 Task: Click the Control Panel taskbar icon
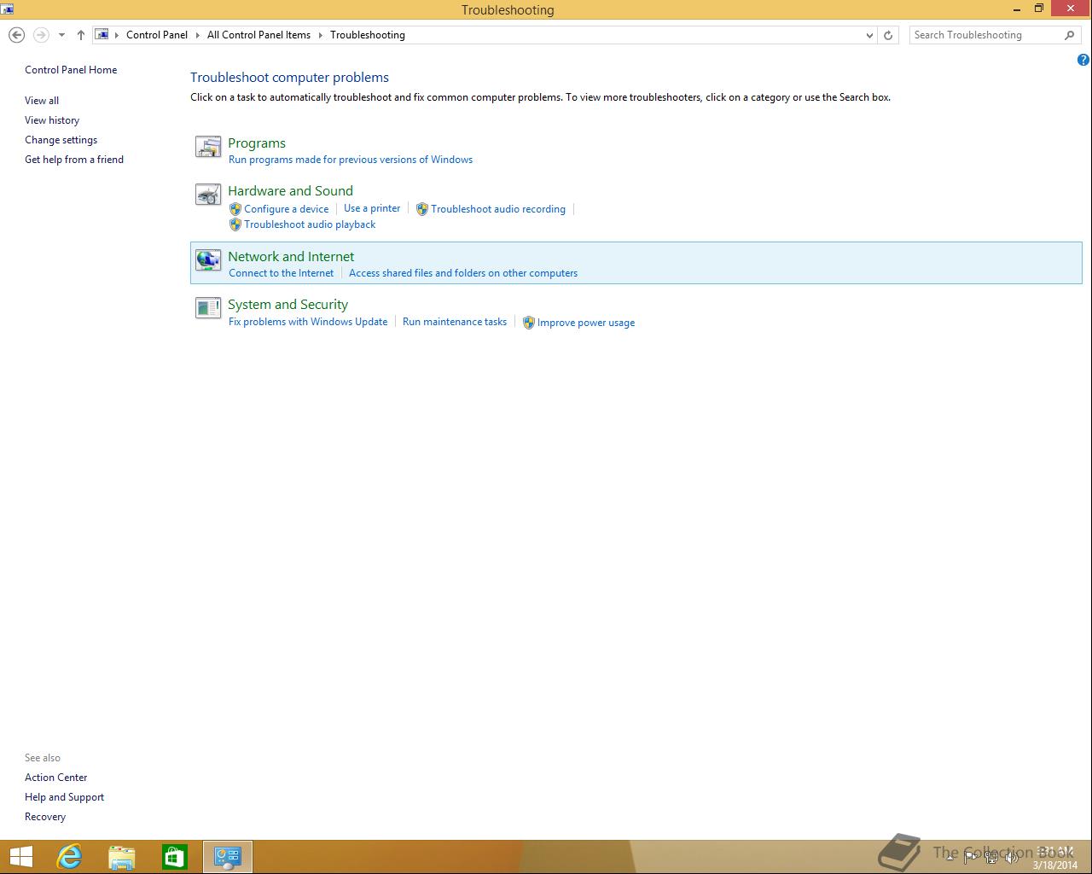228,857
